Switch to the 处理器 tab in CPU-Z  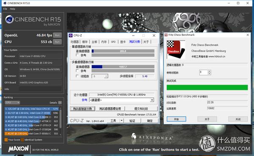pos(75,42)
